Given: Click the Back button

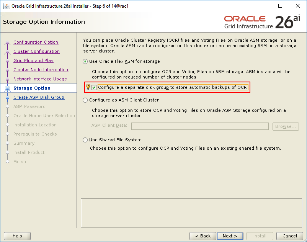Looking at the screenshot, I should tap(203, 236).
